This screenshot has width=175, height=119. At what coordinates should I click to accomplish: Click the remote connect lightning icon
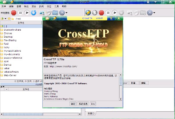(88, 13)
